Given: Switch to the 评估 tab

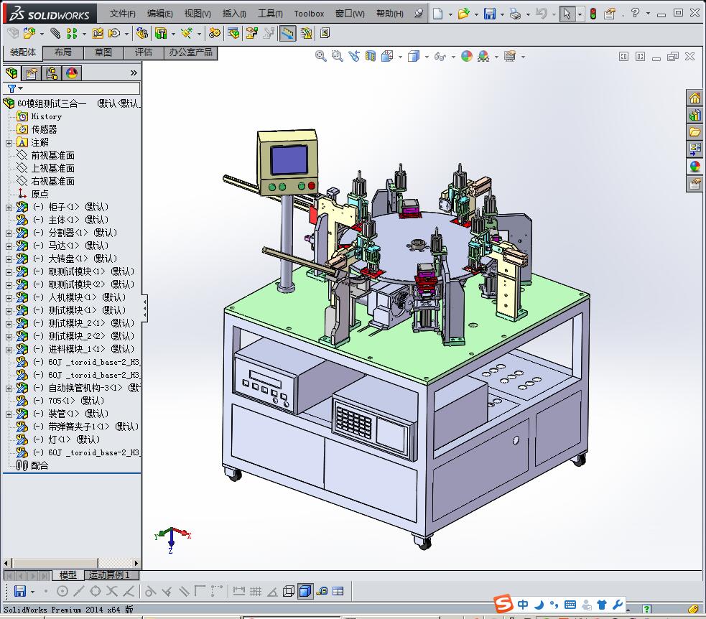Looking at the screenshot, I should [144, 52].
